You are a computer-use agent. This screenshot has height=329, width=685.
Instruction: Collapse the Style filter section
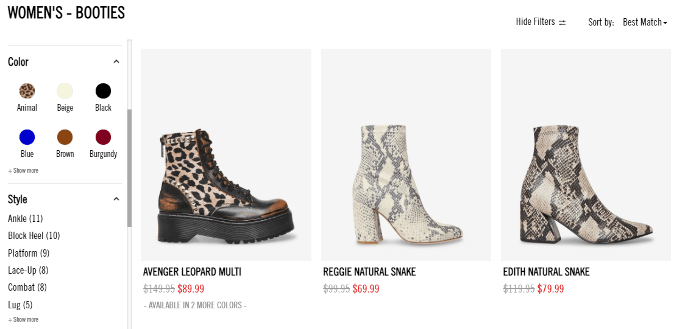(x=116, y=199)
